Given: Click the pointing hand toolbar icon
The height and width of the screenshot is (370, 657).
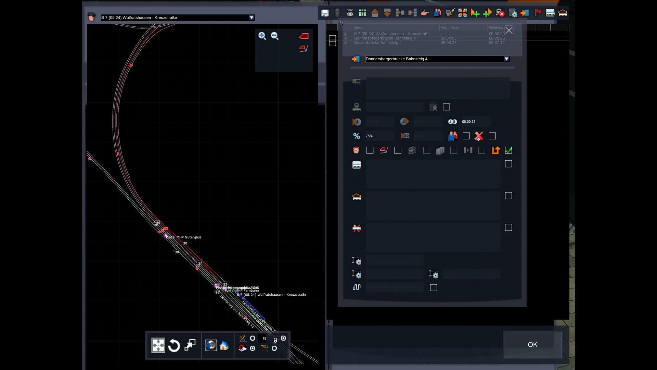Looking at the screenshot, I should click(x=425, y=13).
